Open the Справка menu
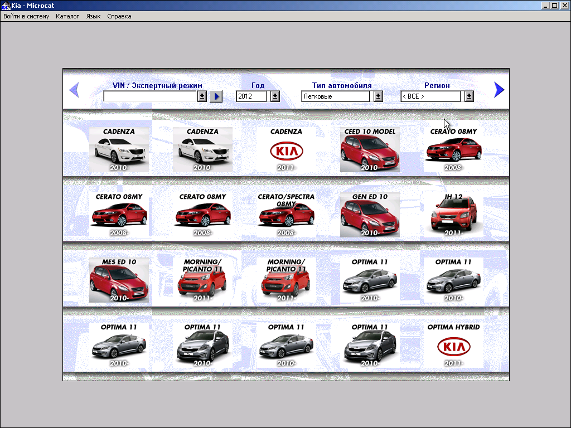This screenshot has width=571, height=428. [x=119, y=16]
